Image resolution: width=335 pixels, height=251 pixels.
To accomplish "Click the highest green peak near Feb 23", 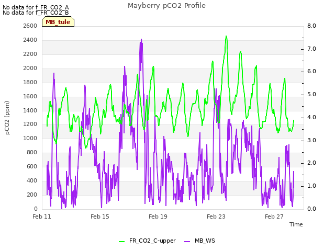I will tap(226, 36).
